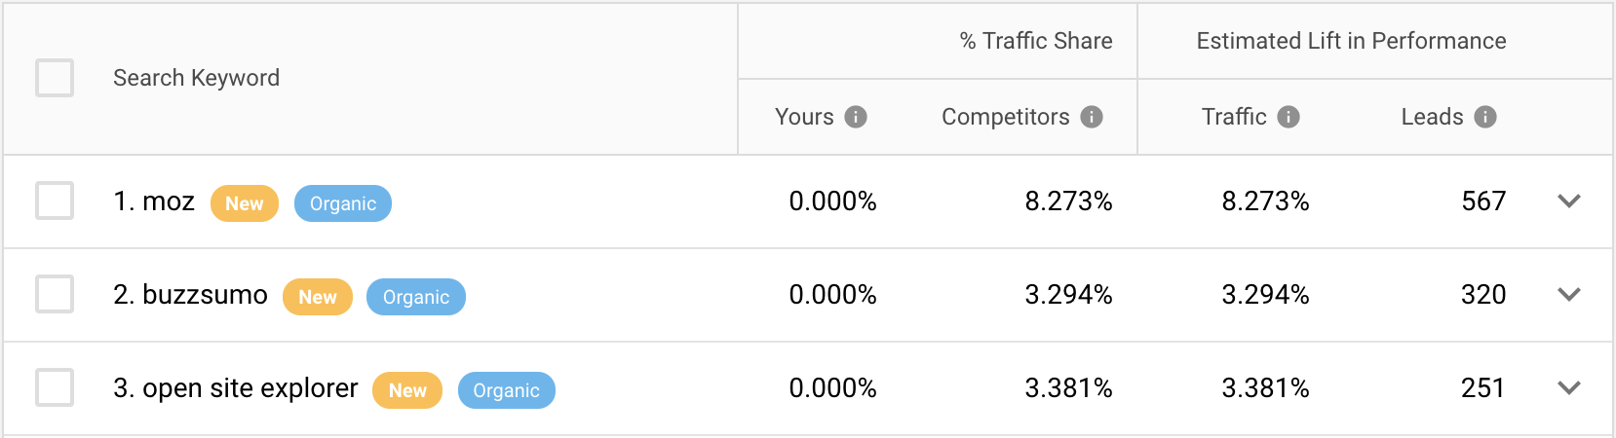Click the Leads column header
1616x438 pixels.
tap(1432, 117)
